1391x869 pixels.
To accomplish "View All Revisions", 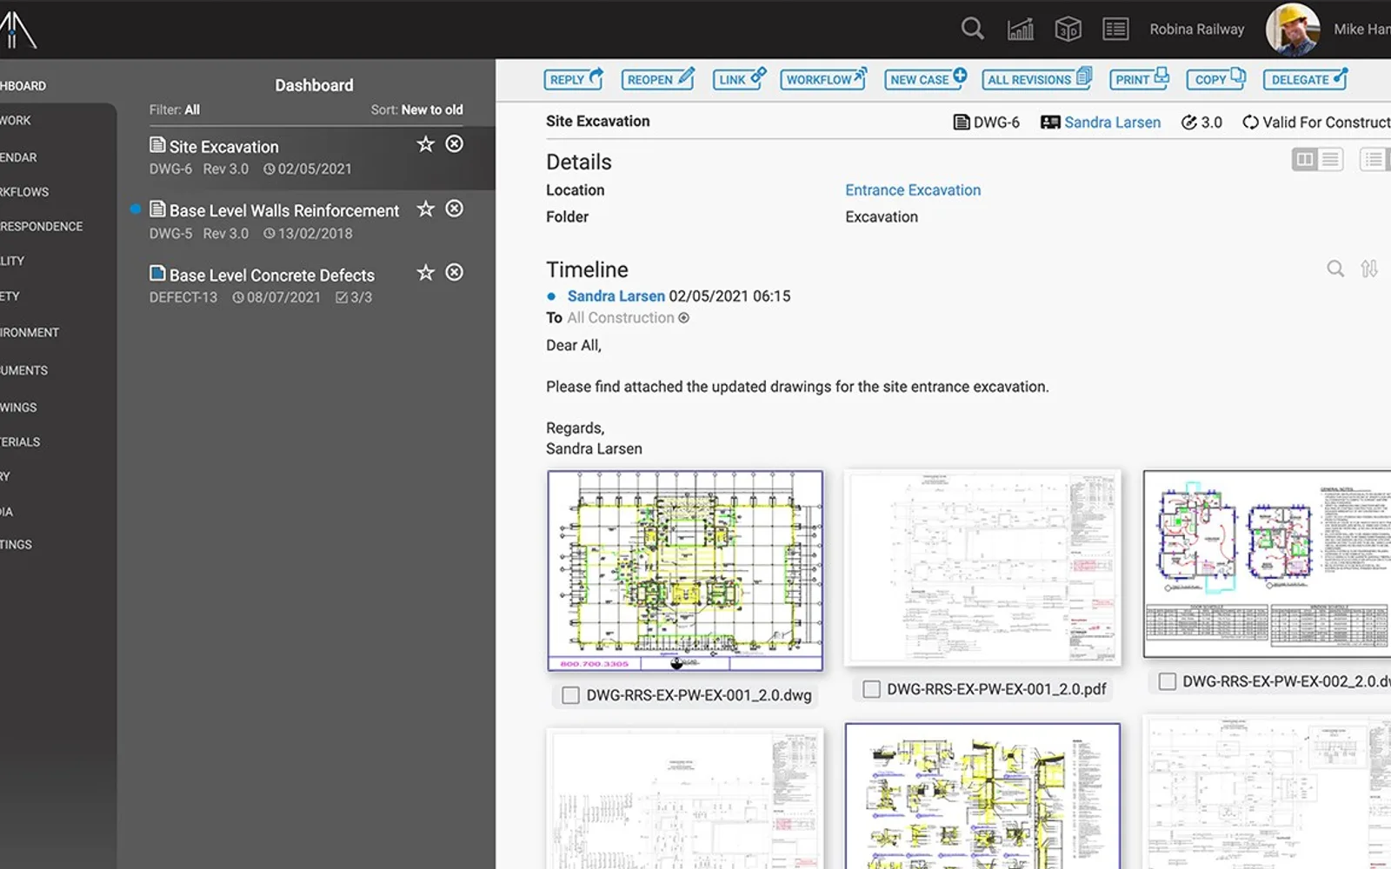I will [1038, 79].
